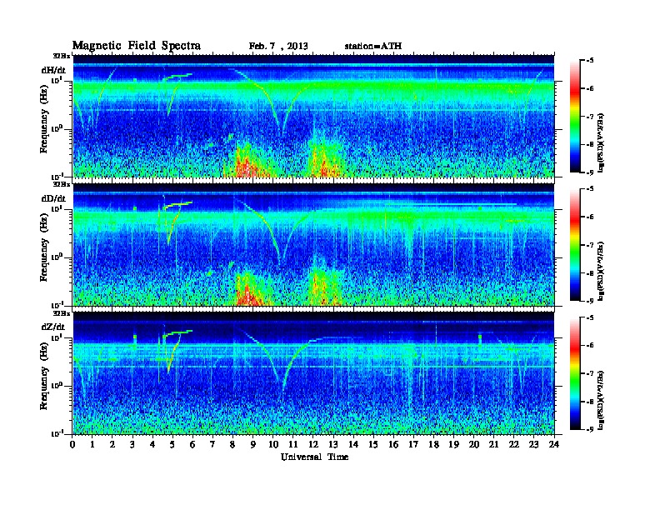This screenshot has width=660, height=510.
Task: Click the "-9" tick on dH/dt color scale
Action: pos(590,172)
